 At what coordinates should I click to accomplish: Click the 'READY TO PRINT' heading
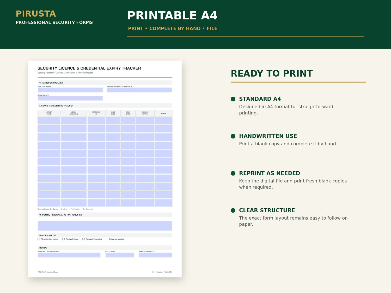click(272, 73)
